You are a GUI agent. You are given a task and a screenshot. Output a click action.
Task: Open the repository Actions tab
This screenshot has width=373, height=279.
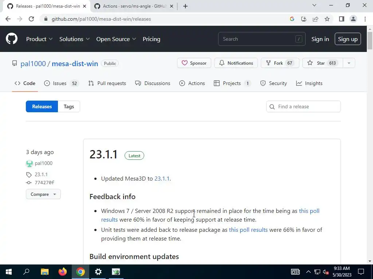(192, 83)
